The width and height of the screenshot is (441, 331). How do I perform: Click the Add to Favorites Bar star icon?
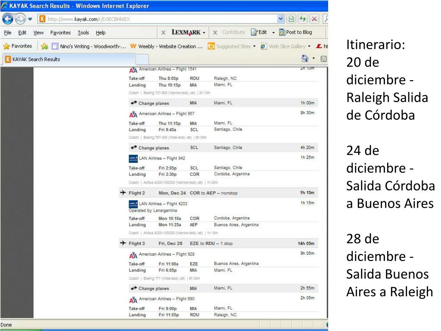pyautogui.click(x=44, y=46)
